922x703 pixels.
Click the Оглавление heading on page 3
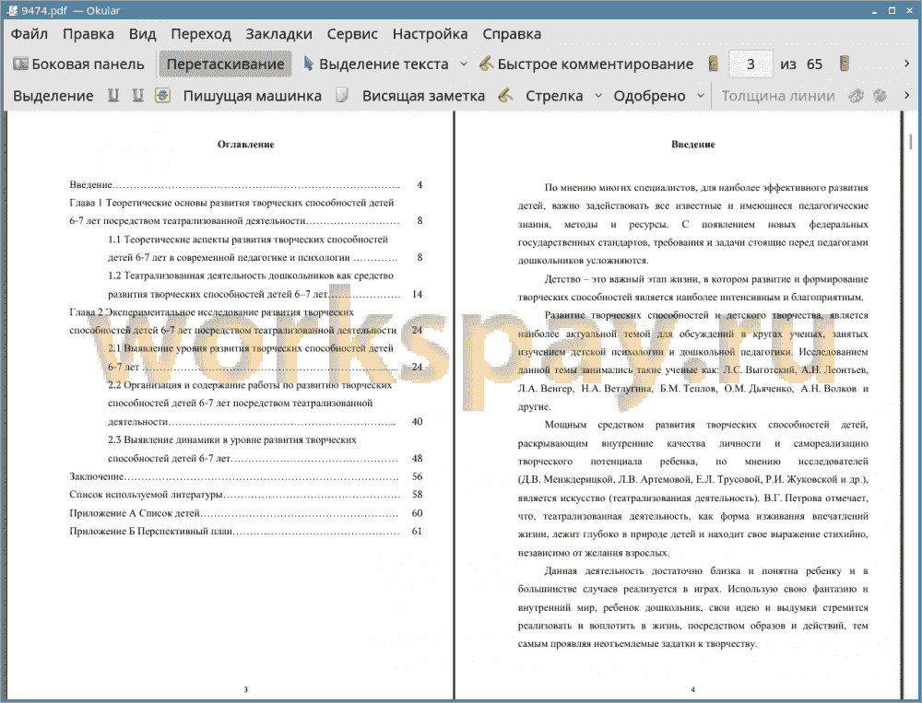(246, 144)
